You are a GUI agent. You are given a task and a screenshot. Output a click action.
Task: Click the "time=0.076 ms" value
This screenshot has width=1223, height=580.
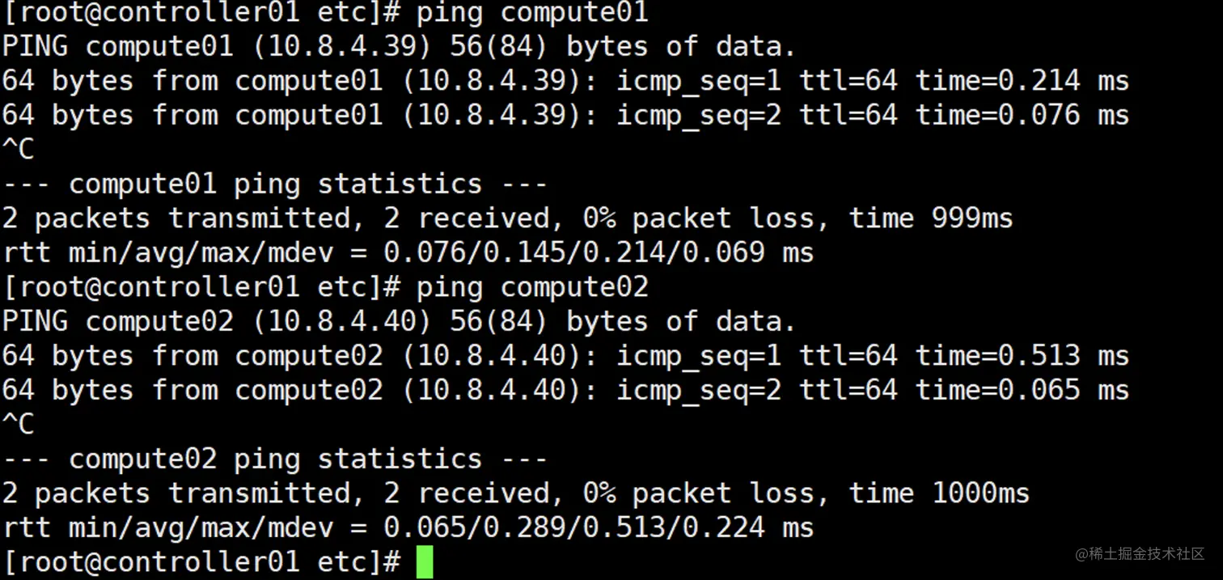click(1022, 115)
